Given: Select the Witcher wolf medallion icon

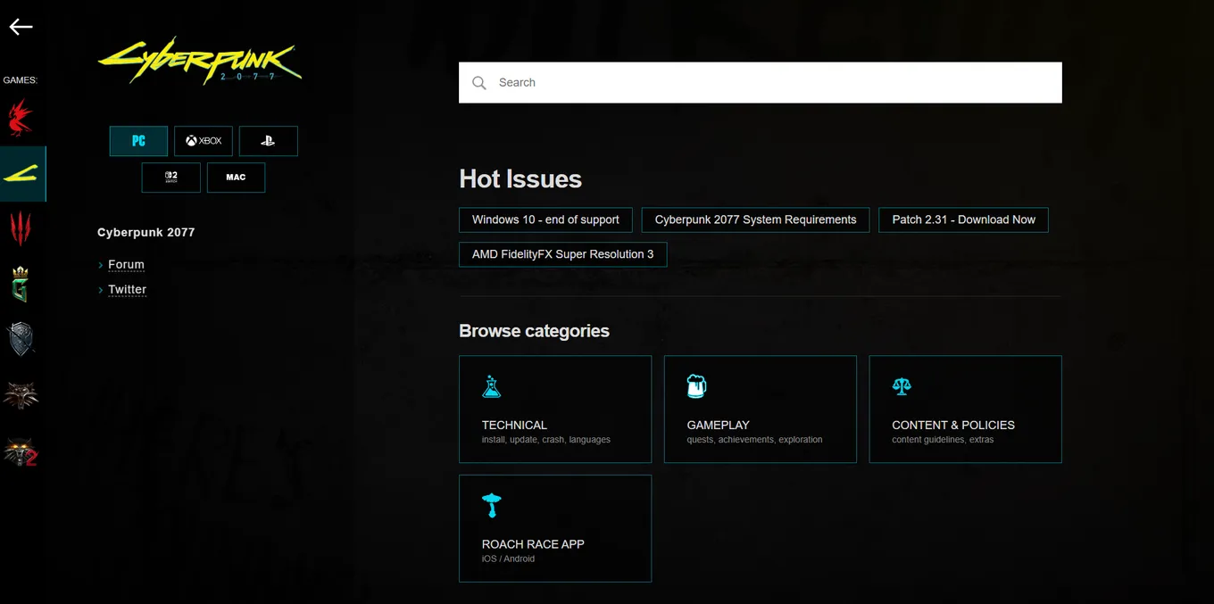Looking at the screenshot, I should tap(21, 395).
